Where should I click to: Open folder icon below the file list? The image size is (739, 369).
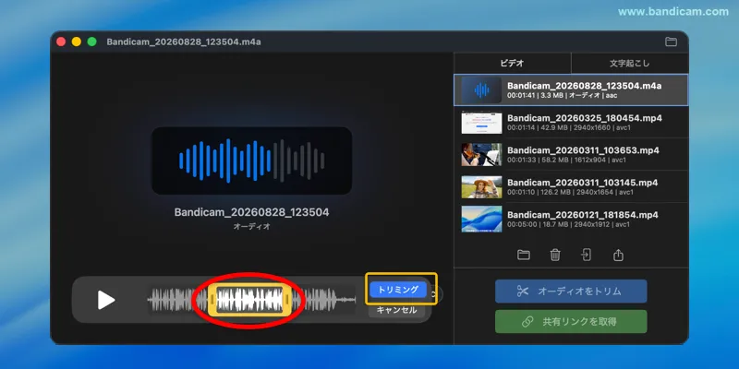[523, 256]
